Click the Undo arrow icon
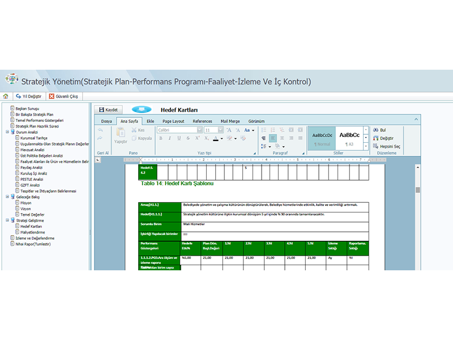Viewport: 453px width, 340px height. [100, 130]
